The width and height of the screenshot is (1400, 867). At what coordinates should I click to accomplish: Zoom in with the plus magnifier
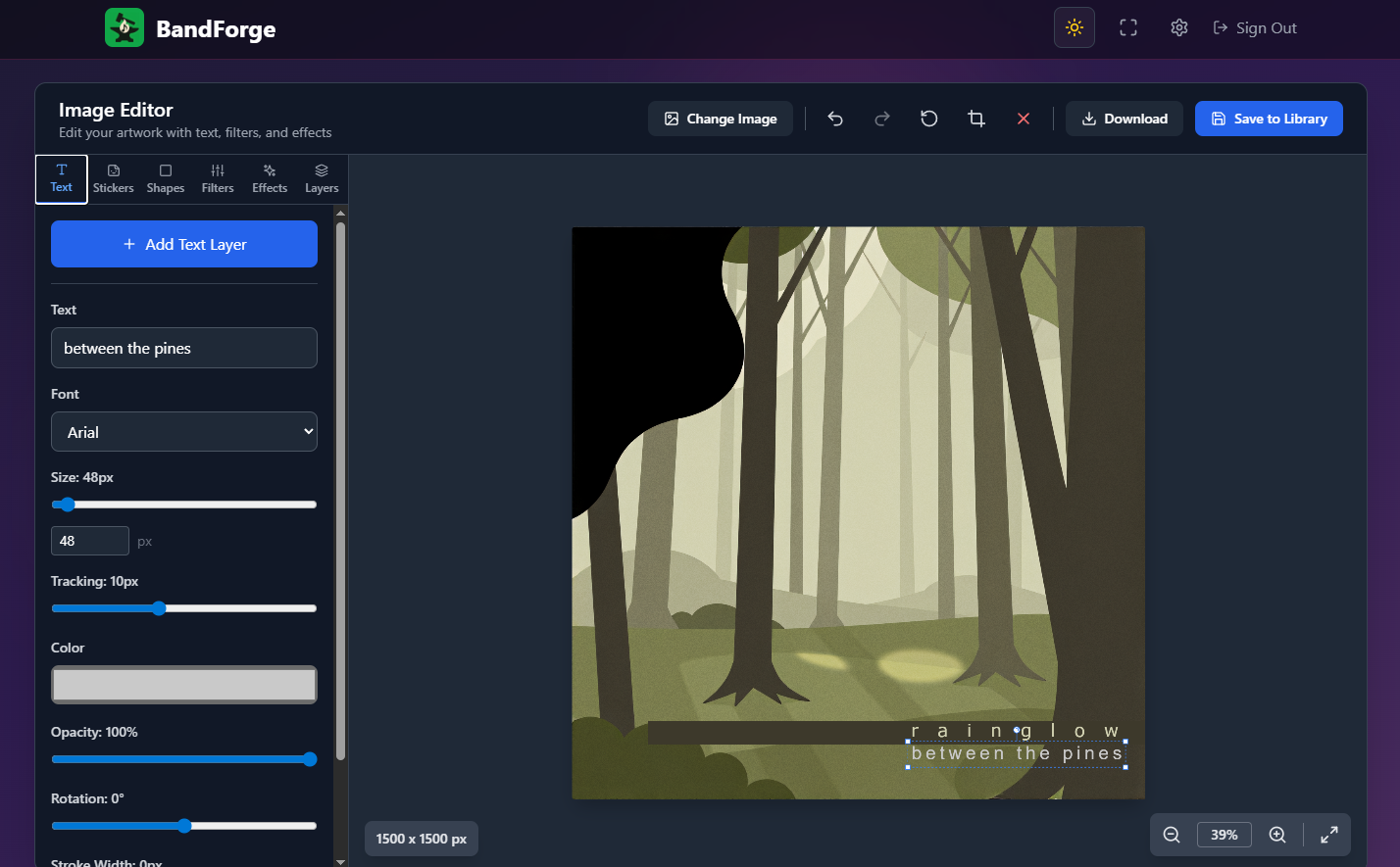[1277, 835]
